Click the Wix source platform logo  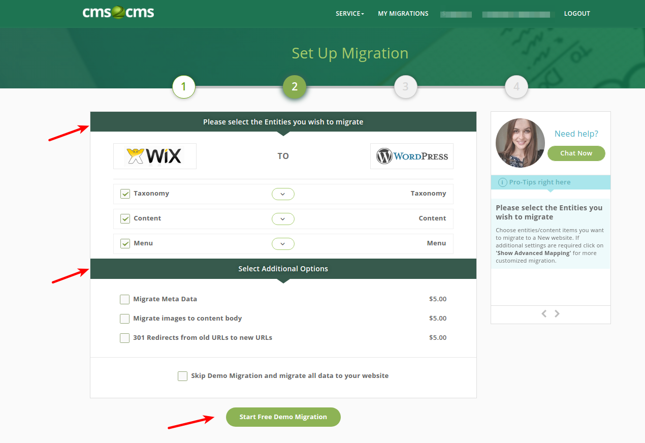(x=155, y=156)
